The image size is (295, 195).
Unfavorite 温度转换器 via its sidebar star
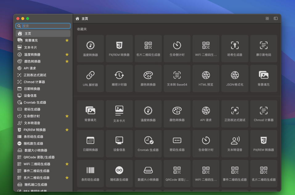67,55
